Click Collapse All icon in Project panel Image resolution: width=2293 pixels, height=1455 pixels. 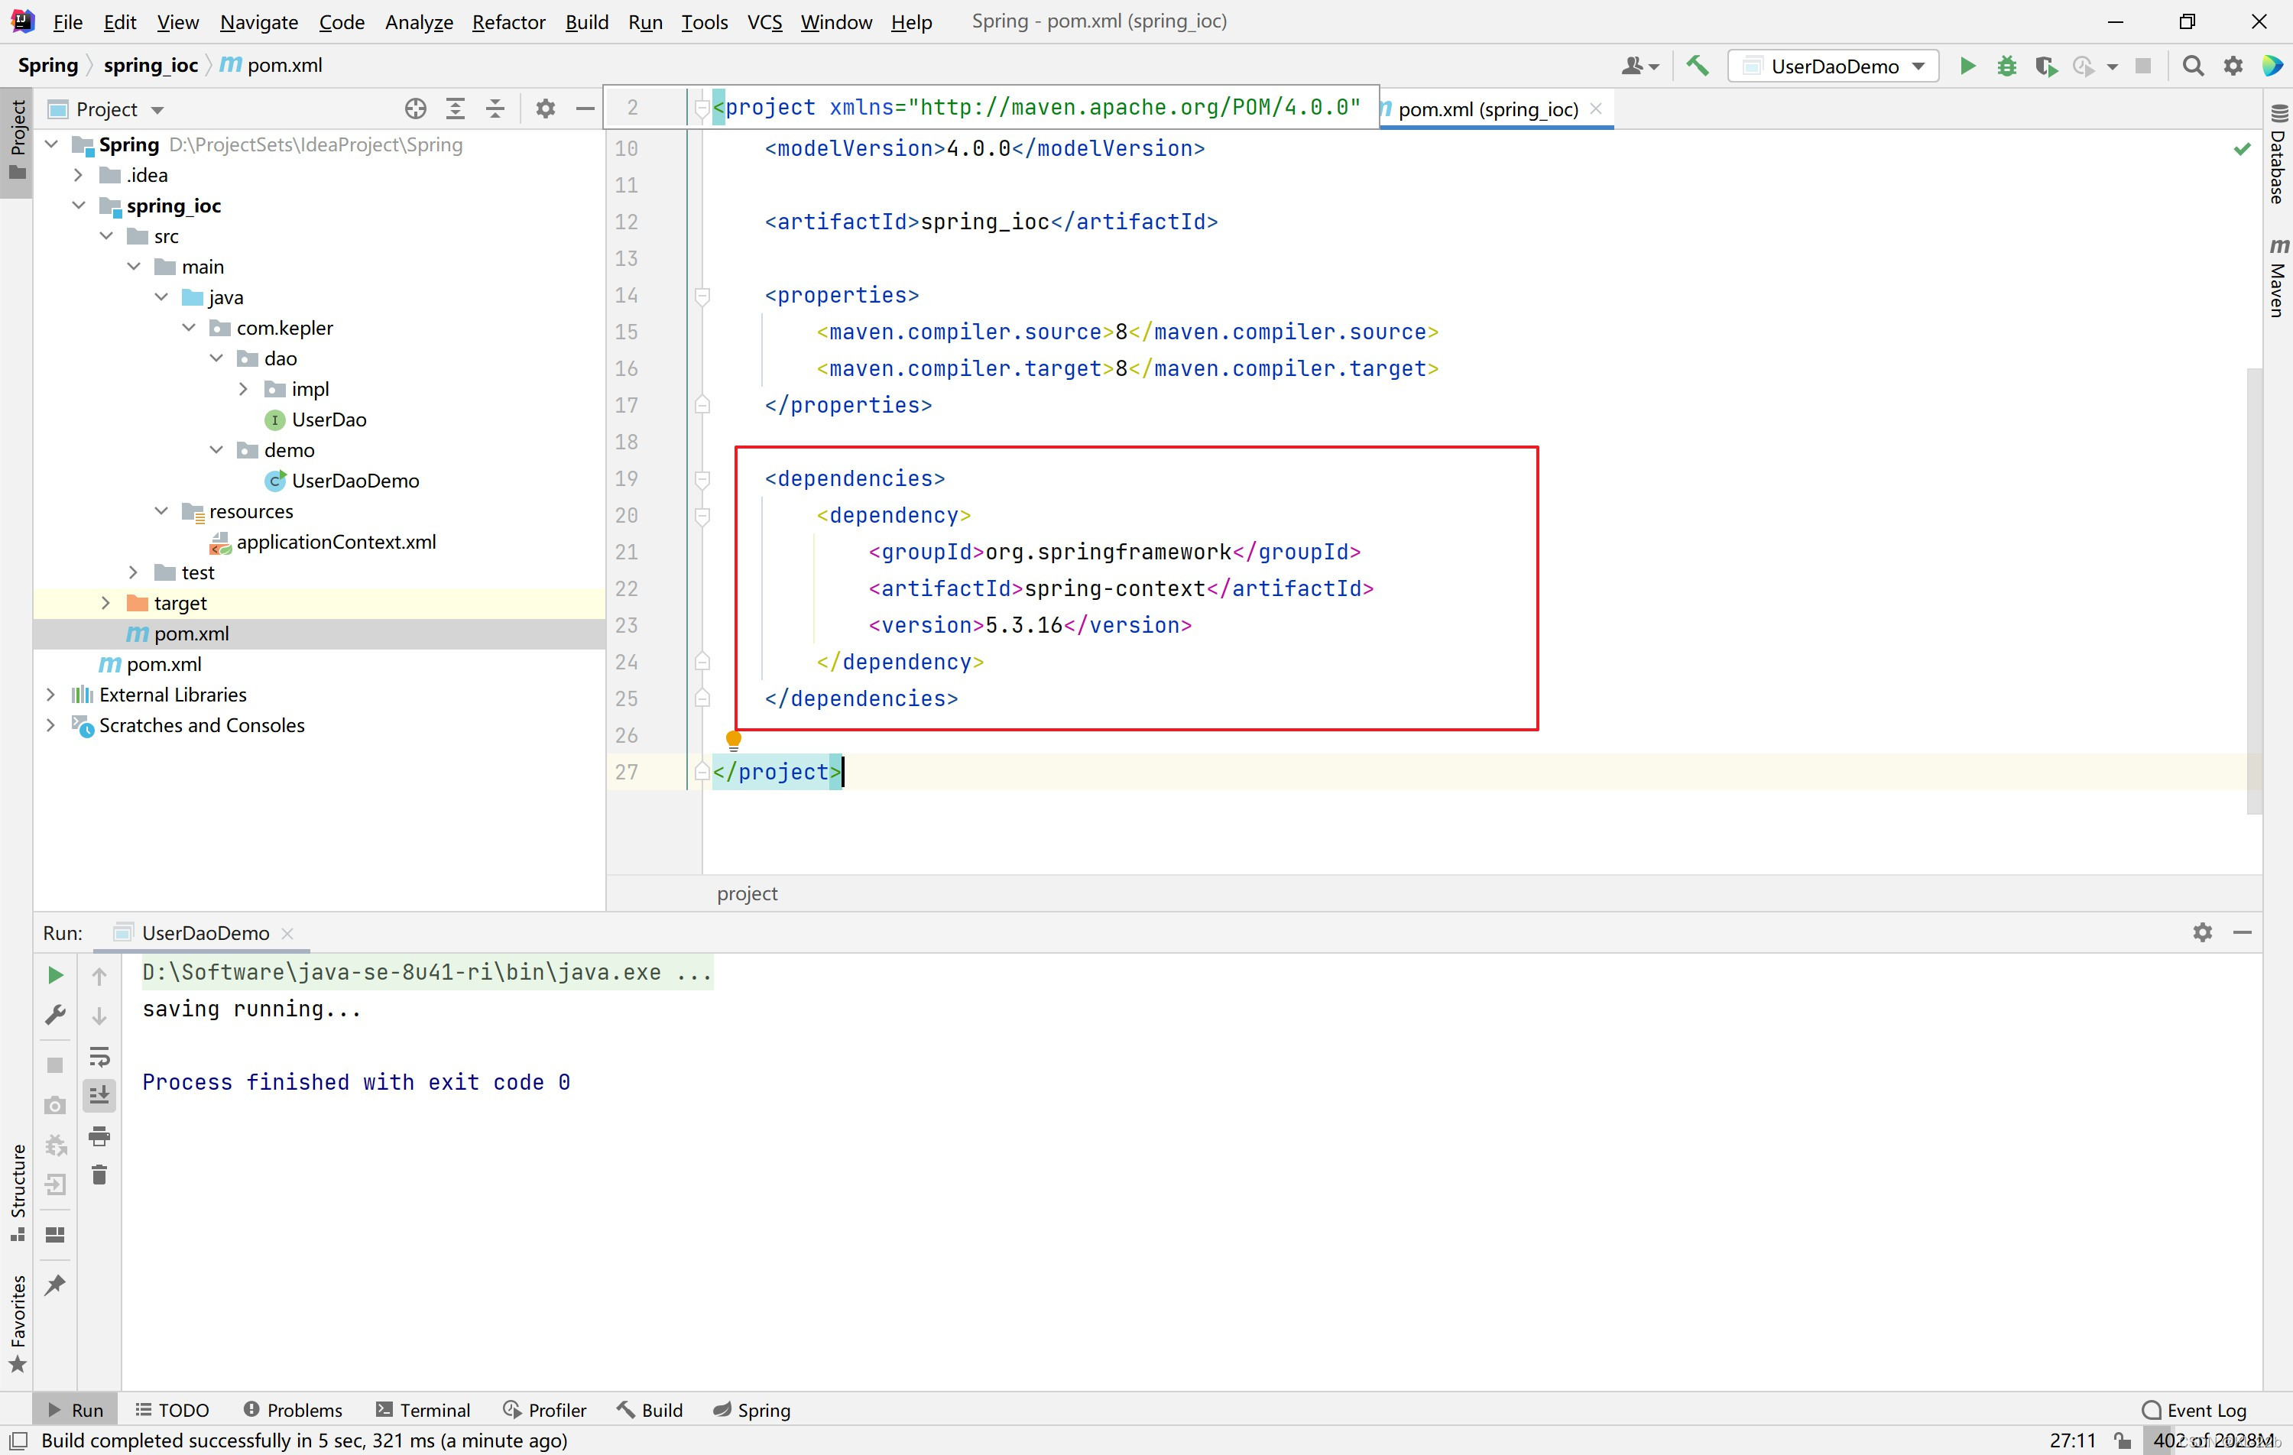495,109
